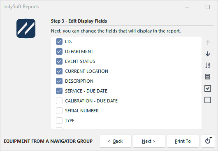Image resolution: width=218 pixels, height=151 pixels.
Task: Click the list layout icon
Action: [x=208, y=77]
